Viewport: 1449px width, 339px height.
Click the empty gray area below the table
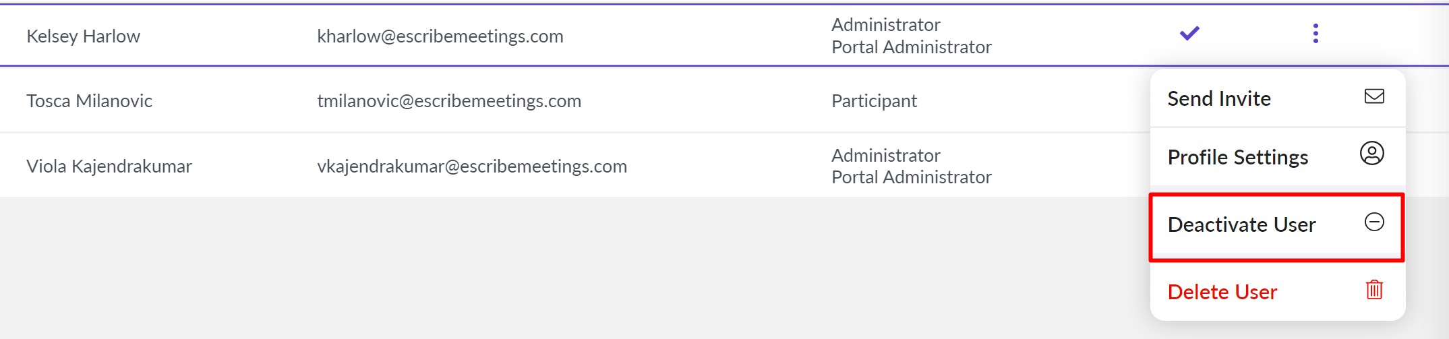(x=539, y=270)
